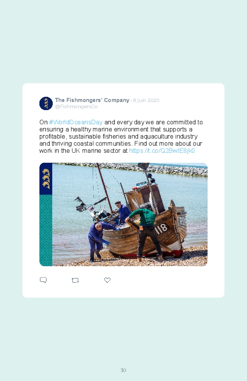Click The Fishmongers' Company account name
247x381 pixels.
[92, 100]
